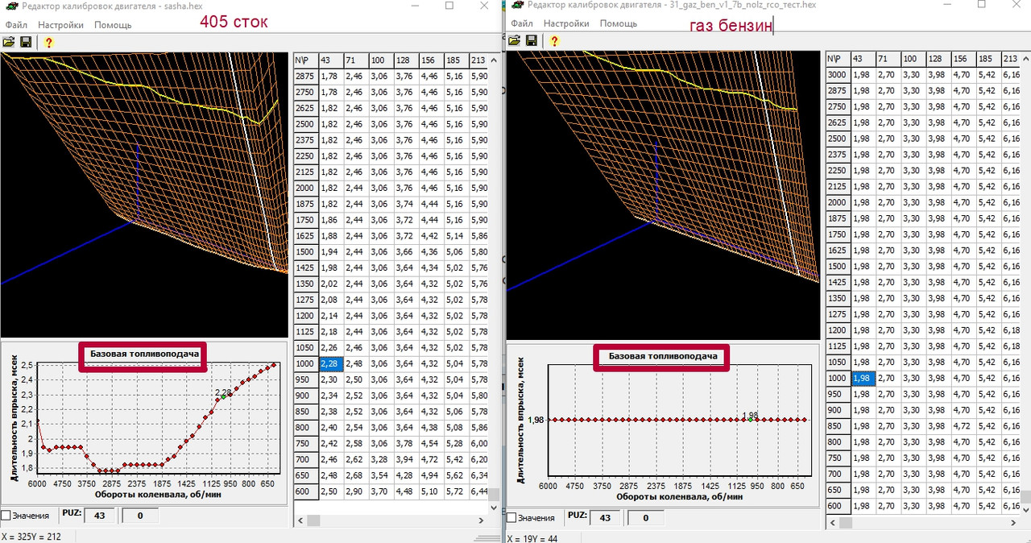Click the 3D surface view in sasha.hex window
Screen dimensions: 1031x543
[x=144, y=194]
